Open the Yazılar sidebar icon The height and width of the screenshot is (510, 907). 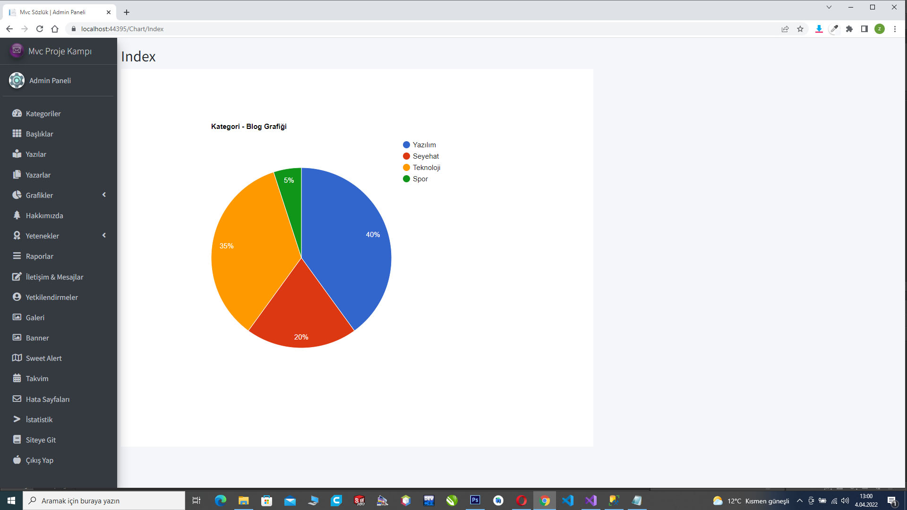tap(17, 154)
